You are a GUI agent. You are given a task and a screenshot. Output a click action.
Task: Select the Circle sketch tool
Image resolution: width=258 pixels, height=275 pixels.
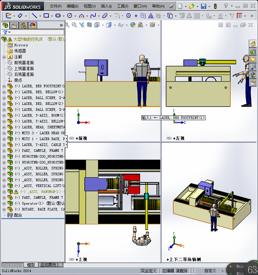[70, 16]
